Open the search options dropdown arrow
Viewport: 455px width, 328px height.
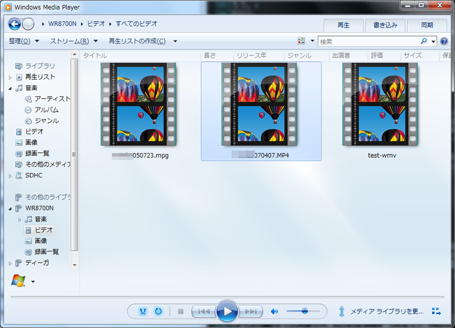pos(433,41)
